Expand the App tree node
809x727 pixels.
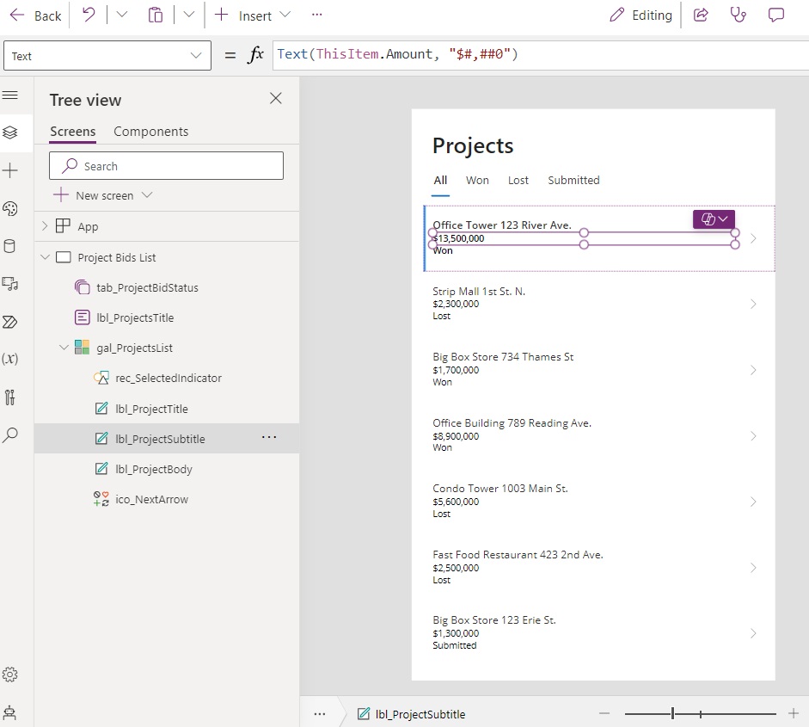tap(45, 226)
